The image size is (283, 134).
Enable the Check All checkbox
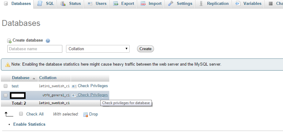point(21,114)
